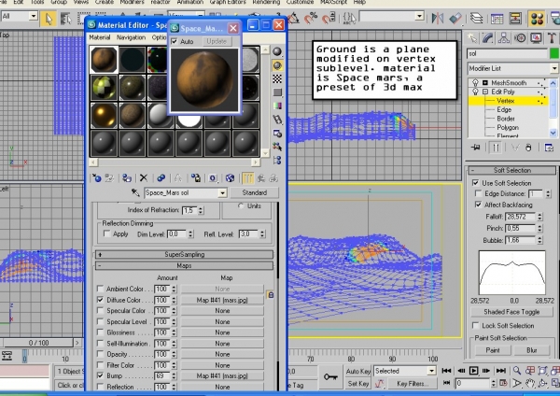This screenshot has height=396, width=560.
Task: Toggle checkered Background icon in Material Editor
Action: (277, 79)
